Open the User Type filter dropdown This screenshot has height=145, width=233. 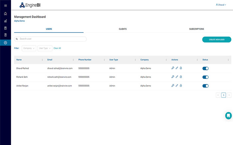[45, 48]
